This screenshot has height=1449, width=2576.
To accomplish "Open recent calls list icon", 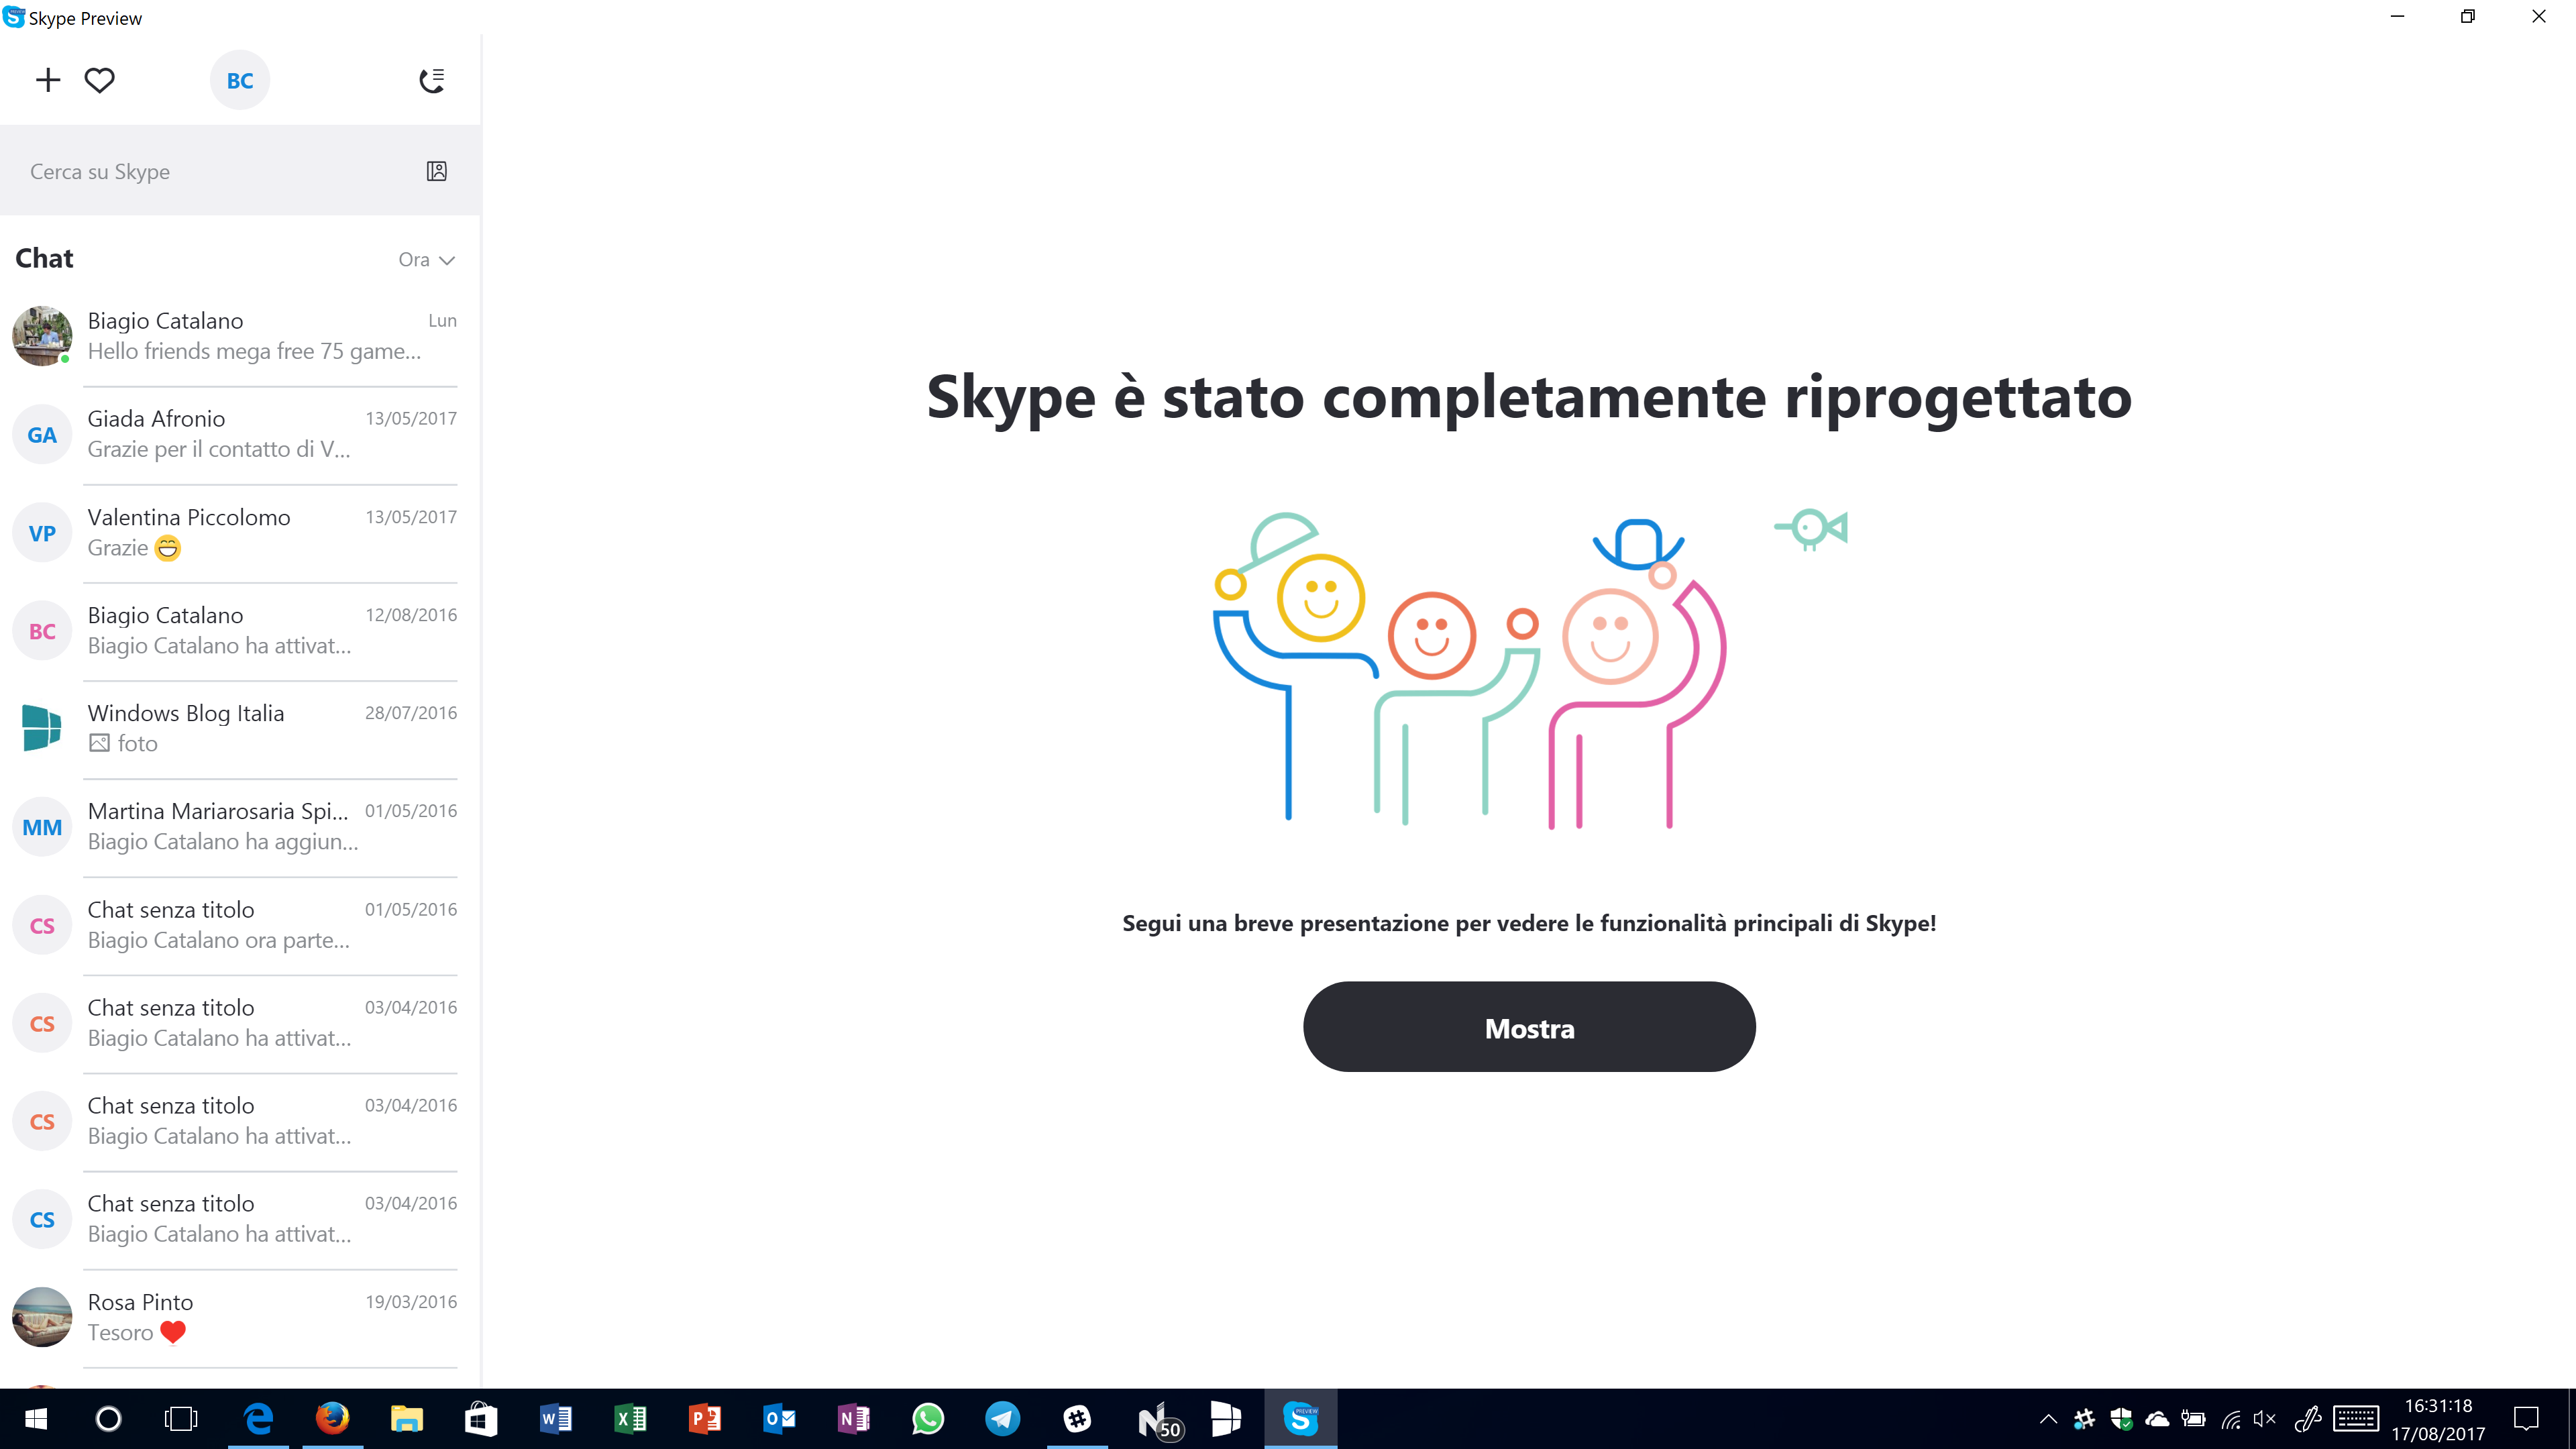I will tap(432, 80).
